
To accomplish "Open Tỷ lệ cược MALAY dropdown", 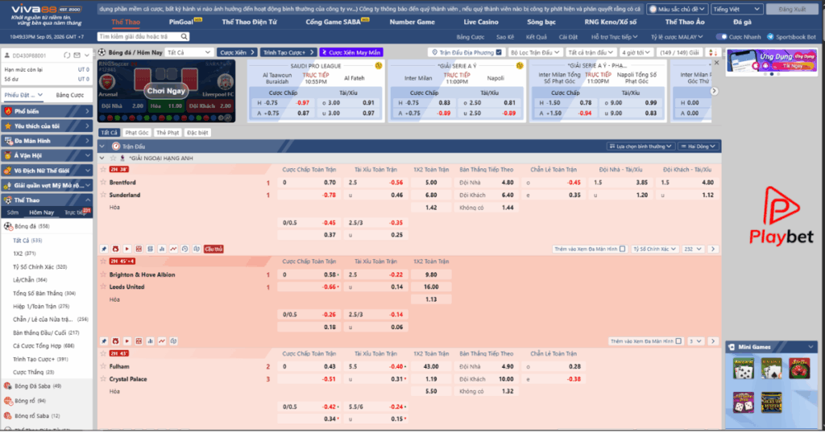I will [677, 37].
